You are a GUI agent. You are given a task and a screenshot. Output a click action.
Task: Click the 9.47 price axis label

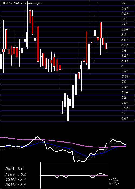(x=125, y=9)
